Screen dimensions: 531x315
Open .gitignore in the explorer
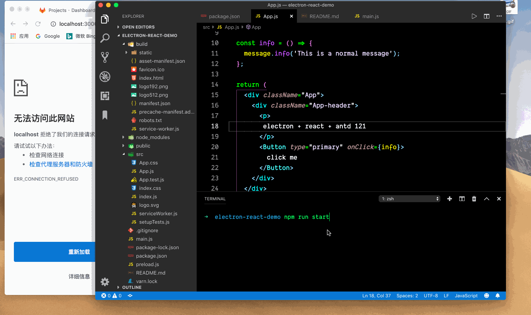click(x=147, y=230)
